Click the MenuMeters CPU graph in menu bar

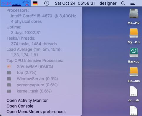click(x=16, y=5)
